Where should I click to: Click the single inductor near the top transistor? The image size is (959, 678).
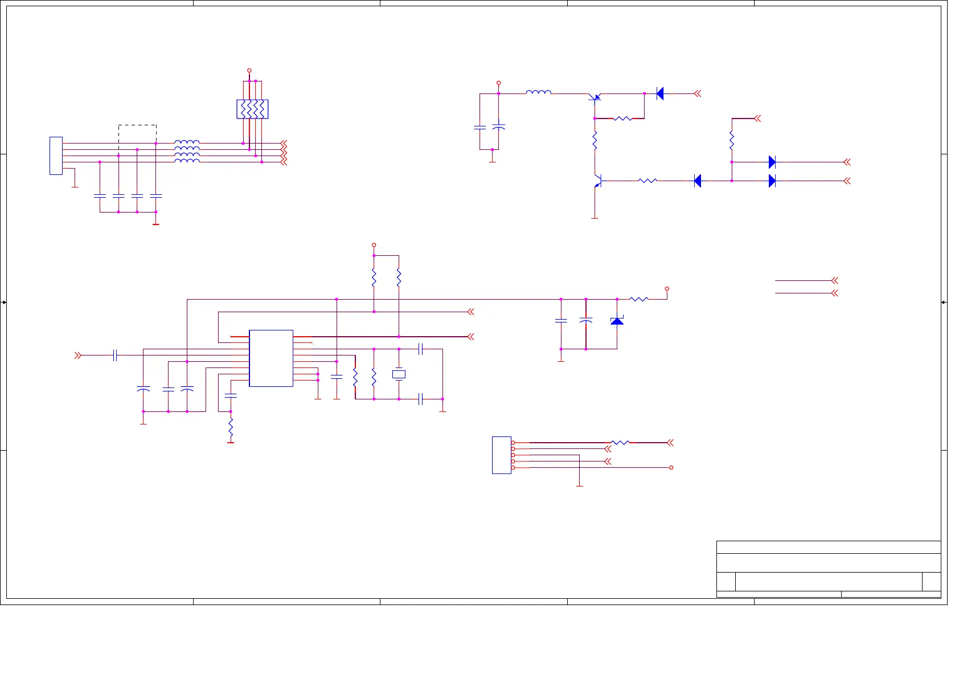click(x=538, y=92)
